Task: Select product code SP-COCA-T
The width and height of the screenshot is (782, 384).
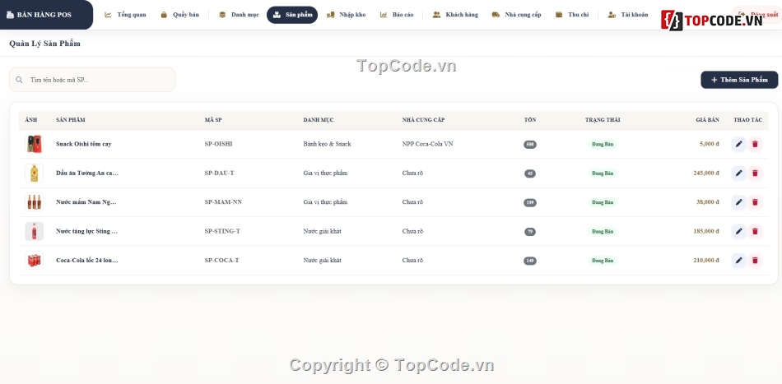Action: (x=222, y=261)
